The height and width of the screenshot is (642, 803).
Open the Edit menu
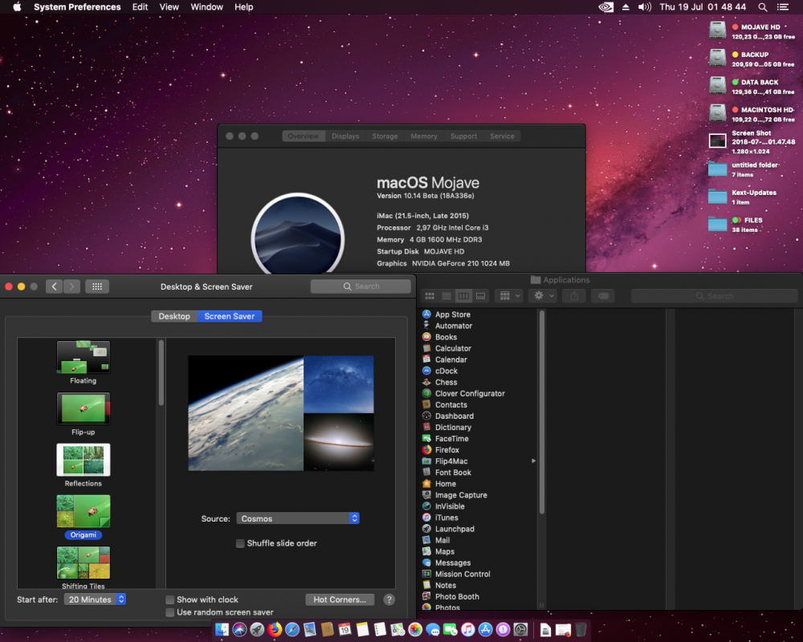[x=140, y=7]
